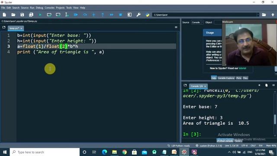Click the CRLF end-of-line status indicator

coord(253,146)
